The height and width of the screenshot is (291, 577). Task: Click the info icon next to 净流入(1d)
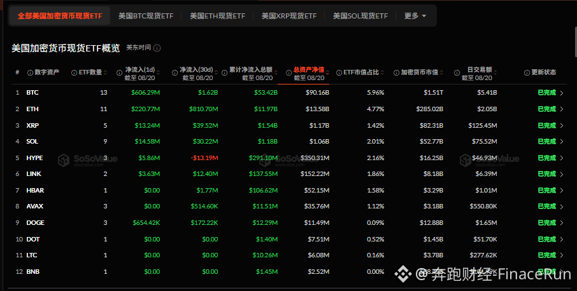pos(119,72)
